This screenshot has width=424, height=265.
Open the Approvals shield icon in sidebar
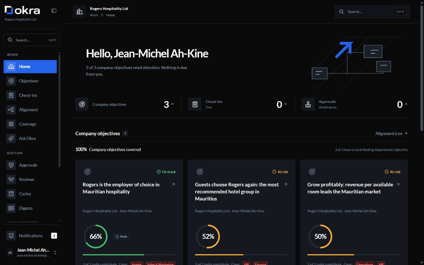(11, 165)
